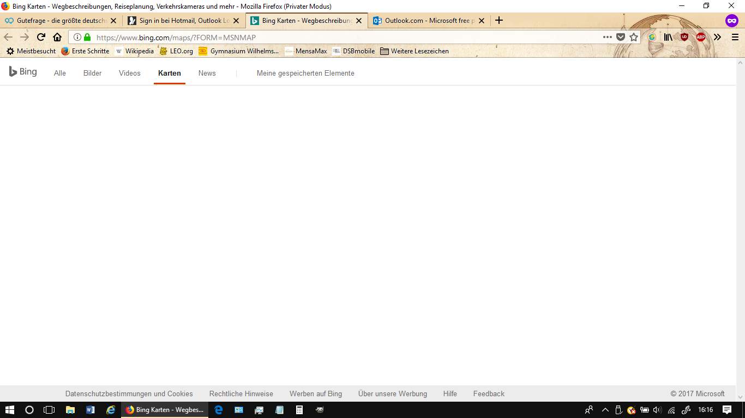Open the Firefox hamburger menu

[x=735, y=38]
